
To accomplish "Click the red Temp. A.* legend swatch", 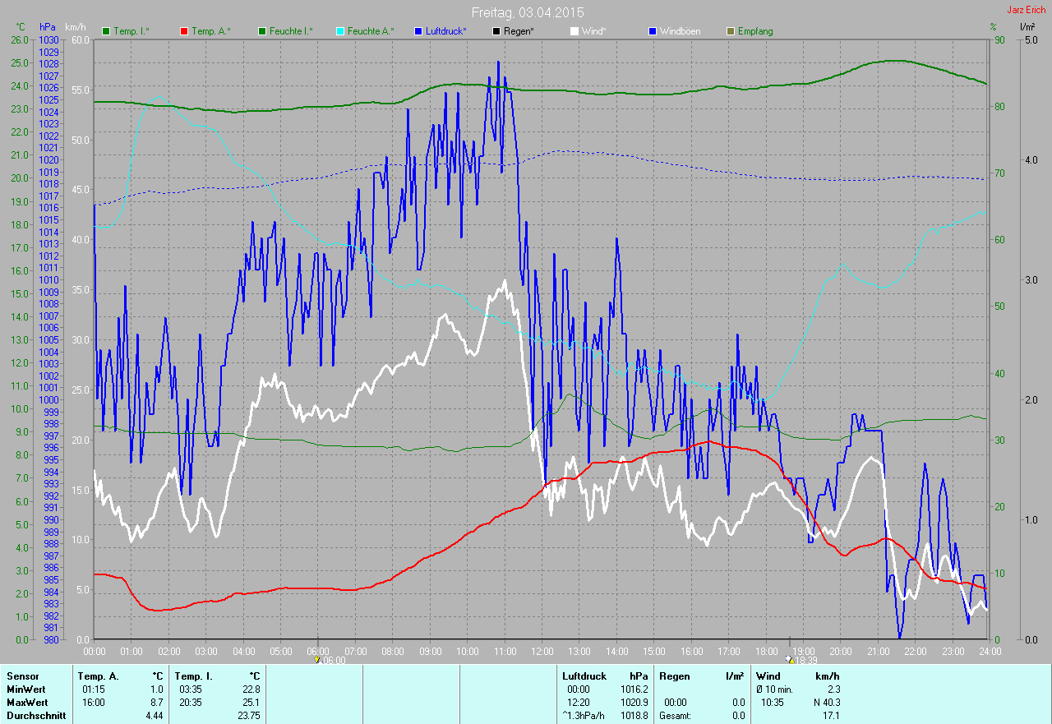I will (x=183, y=31).
